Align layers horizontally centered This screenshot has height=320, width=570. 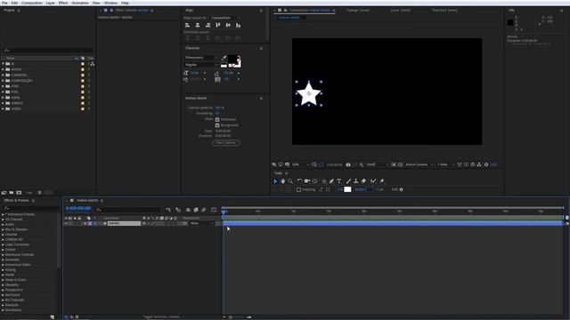(198, 25)
